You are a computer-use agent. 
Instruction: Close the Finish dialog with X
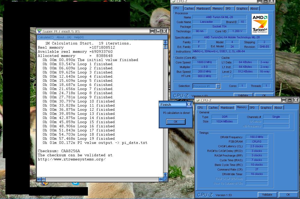[x=189, y=105]
